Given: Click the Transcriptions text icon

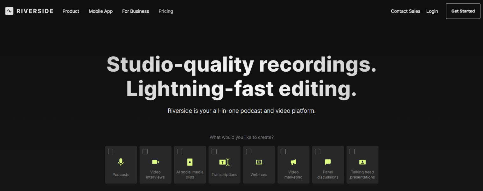Looking at the screenshot, I should [224, 162].
